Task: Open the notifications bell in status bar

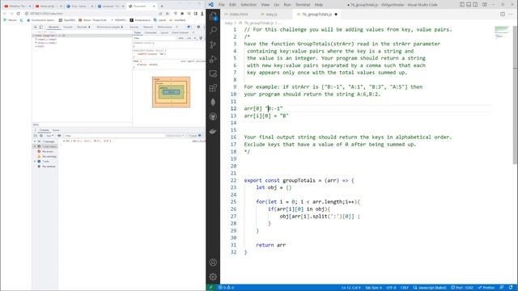Action: (511, 288)
